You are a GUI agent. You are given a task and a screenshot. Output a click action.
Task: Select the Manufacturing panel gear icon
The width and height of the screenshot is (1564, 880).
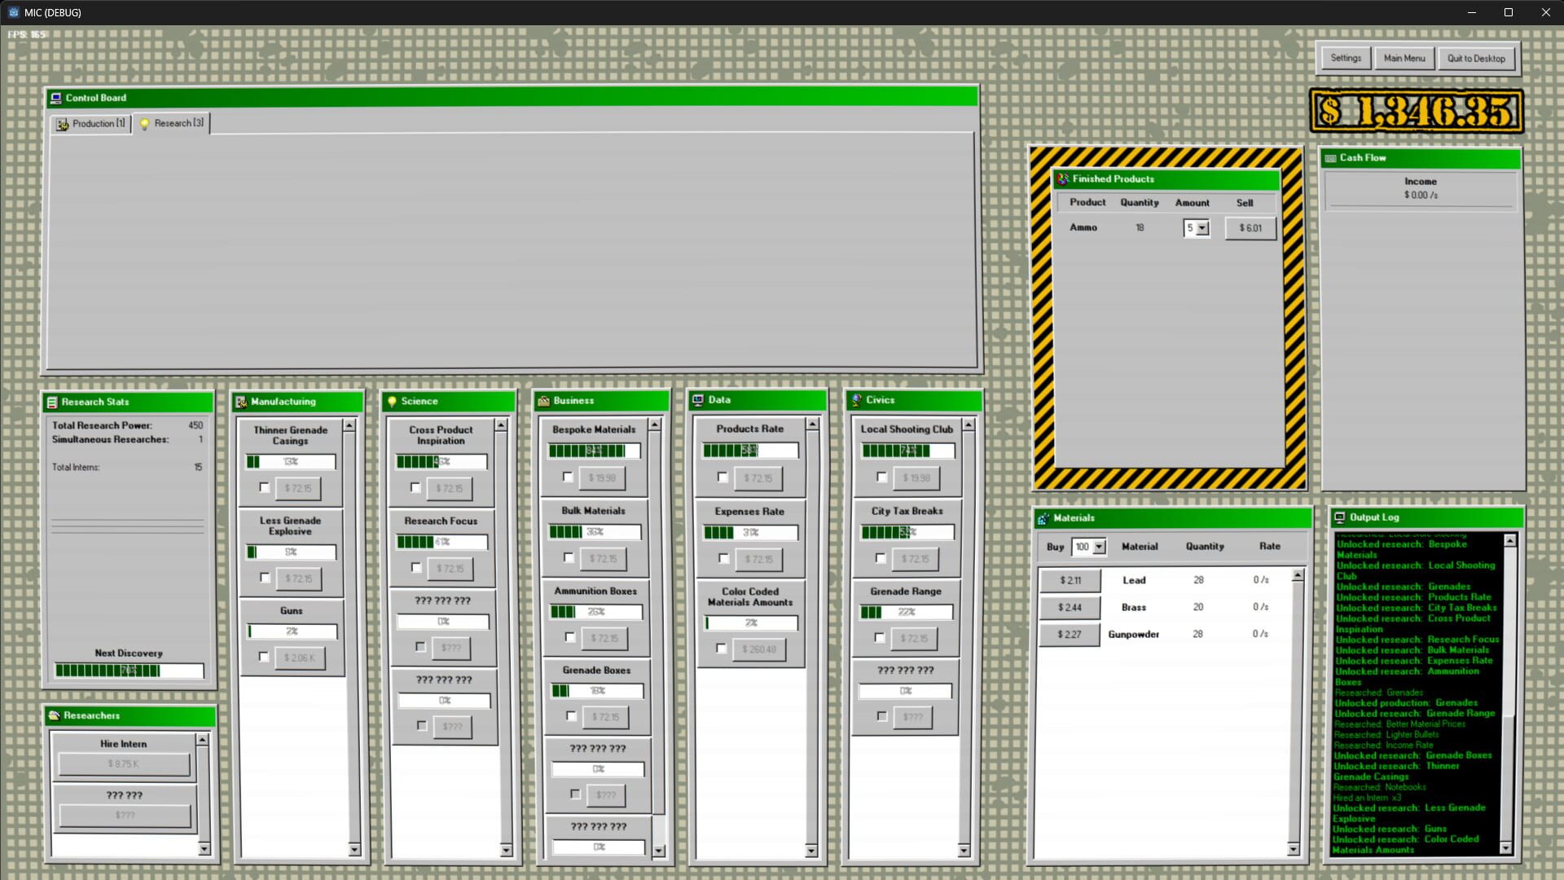coord(242,401)
